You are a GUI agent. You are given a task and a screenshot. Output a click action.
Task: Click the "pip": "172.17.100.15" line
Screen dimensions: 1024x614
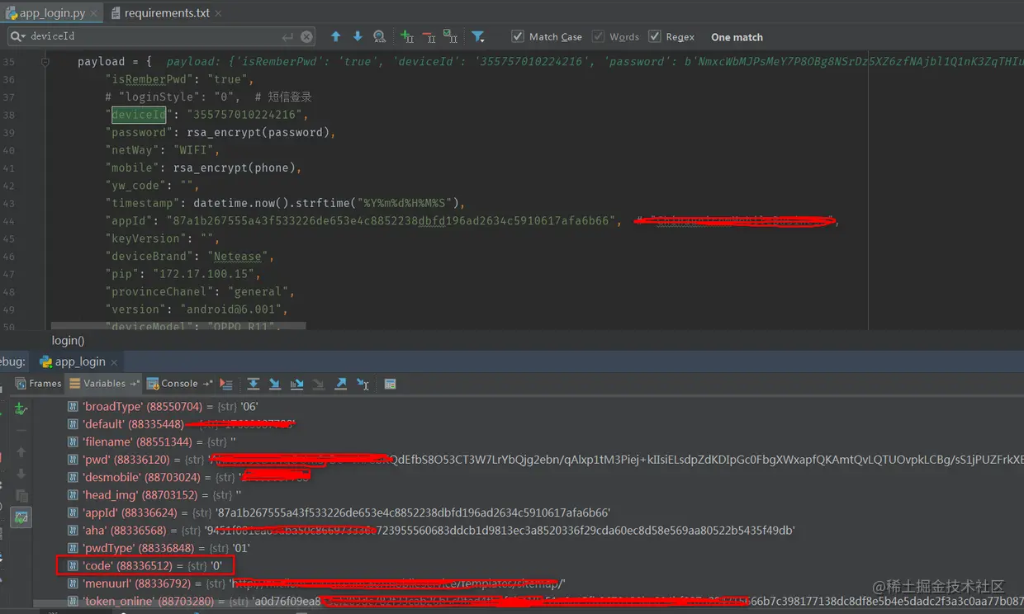click(183, 274)
